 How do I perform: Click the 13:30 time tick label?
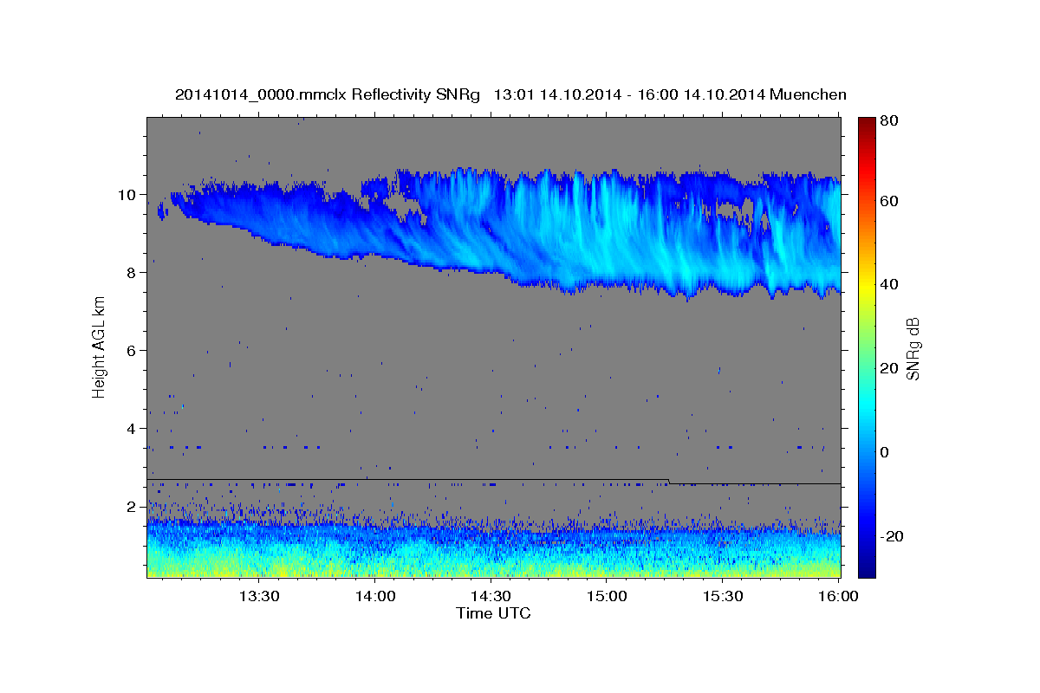click(x=258, y=597)
